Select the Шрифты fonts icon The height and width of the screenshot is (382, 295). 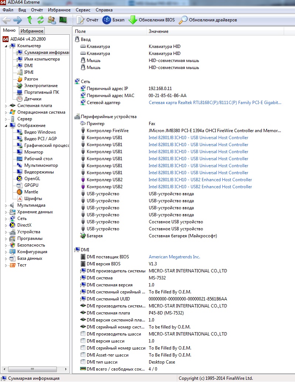click(20, 199)
